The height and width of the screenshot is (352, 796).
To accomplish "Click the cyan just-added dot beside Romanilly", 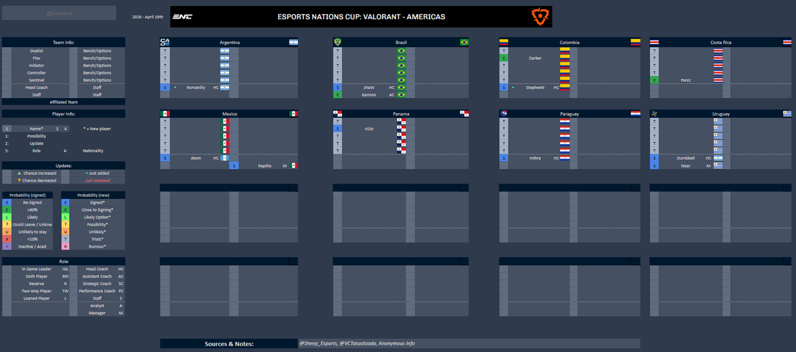I will (175, 88).
